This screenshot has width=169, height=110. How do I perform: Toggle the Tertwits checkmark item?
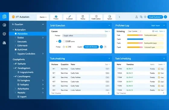[x=15, y=64]
